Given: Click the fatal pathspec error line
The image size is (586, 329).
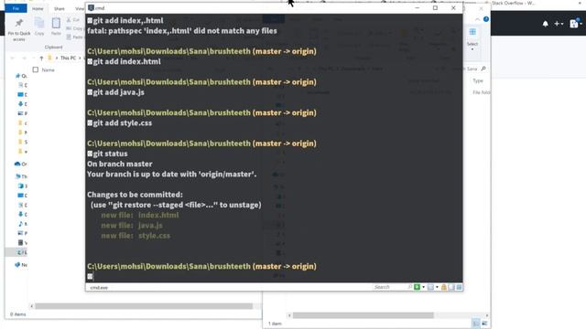Looking at the screenshot, I should coord(182,31).
